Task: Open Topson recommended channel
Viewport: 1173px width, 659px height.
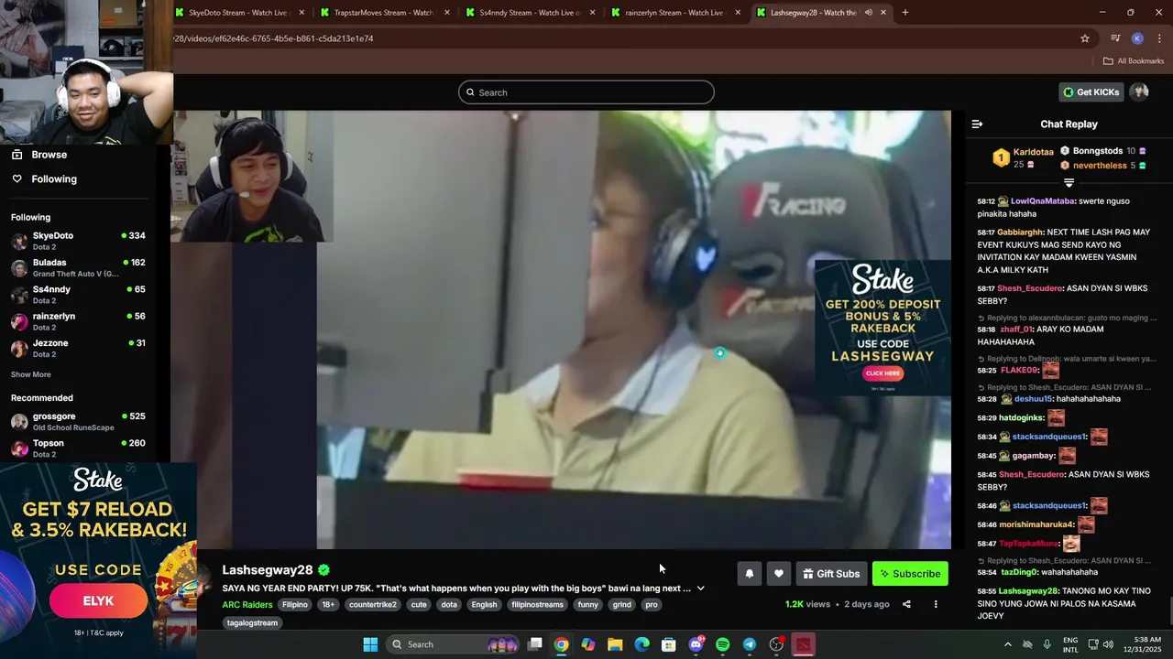Action: (78, 448)
